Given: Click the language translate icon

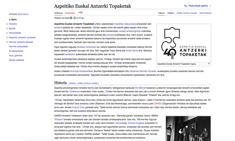Looking at the screenshot, I should pyautogui.click(x=186, y=6).
